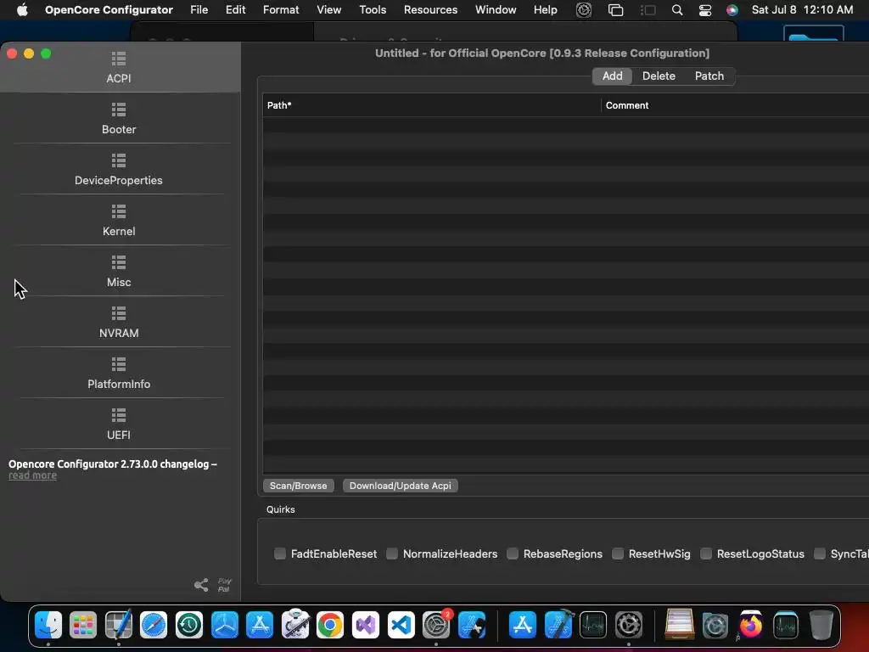Launch Visual Studio from the dock
The height and width of the screenshot is (652, 869).
click(x=366, y=625)
